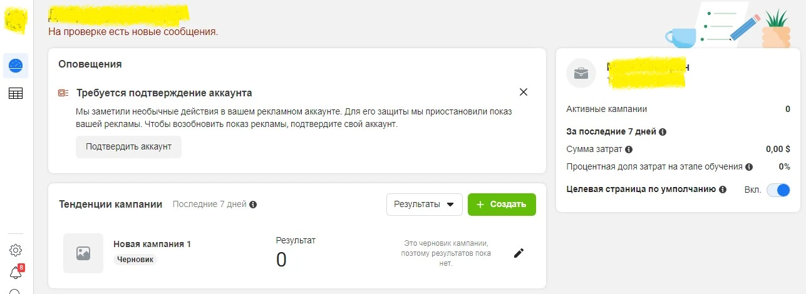This screenshot has width=806, height=294.
Task: Click green Создать button
Action: (502, 205)
